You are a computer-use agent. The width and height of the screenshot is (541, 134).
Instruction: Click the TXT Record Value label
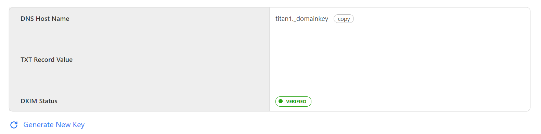pos(47,60)
